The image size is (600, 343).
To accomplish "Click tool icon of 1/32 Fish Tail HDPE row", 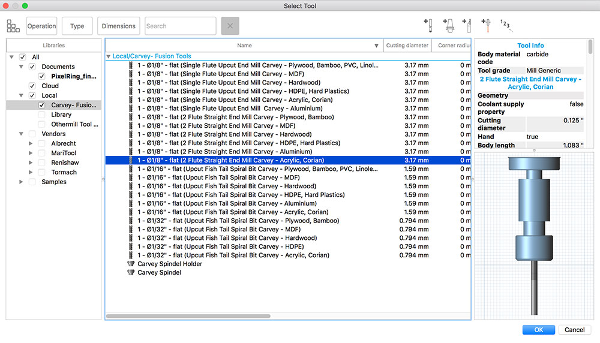I will click(130, 246).
